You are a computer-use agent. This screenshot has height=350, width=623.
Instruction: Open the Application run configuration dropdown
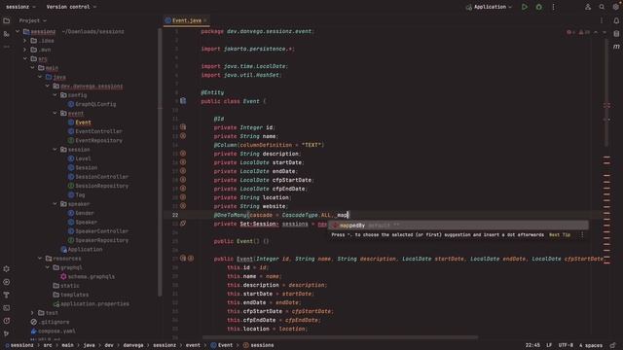click(x=489, y=7)
